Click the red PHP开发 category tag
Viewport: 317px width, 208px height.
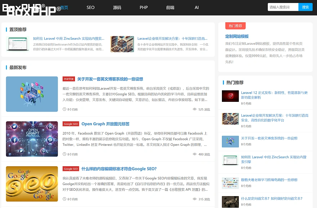68,79
